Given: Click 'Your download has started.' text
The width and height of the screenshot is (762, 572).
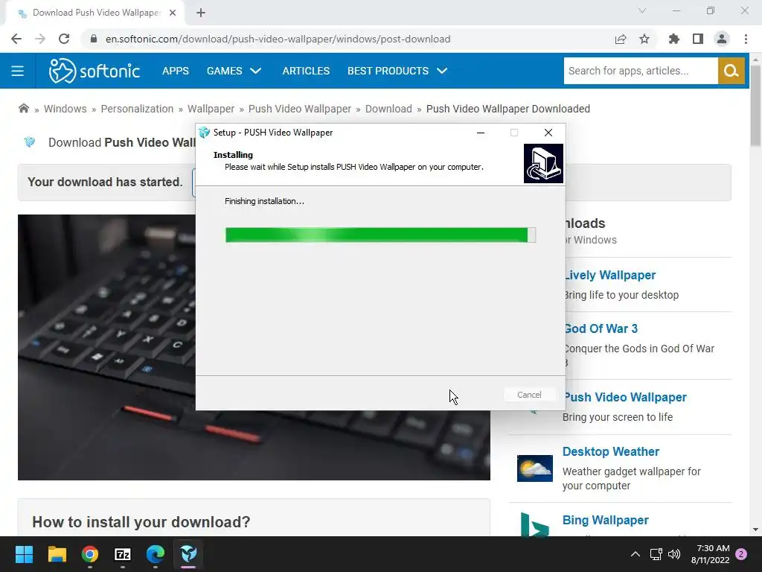Looking at the screenshot, I should (105, 182).
